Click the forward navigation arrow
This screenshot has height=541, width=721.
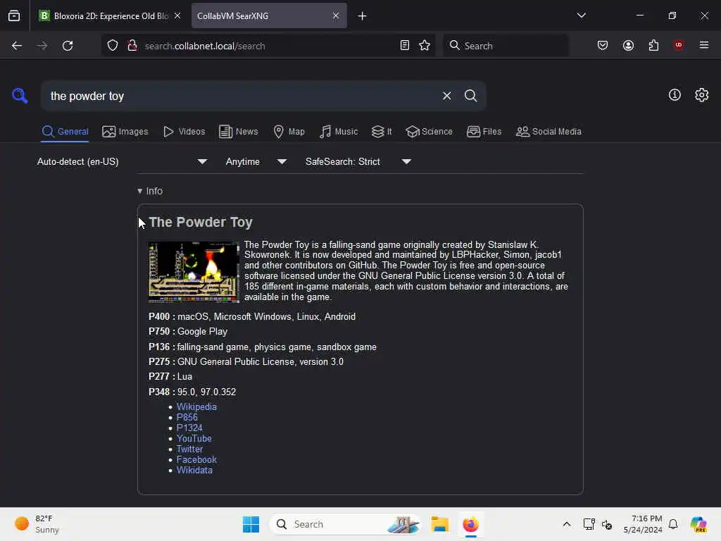point(42,46)
